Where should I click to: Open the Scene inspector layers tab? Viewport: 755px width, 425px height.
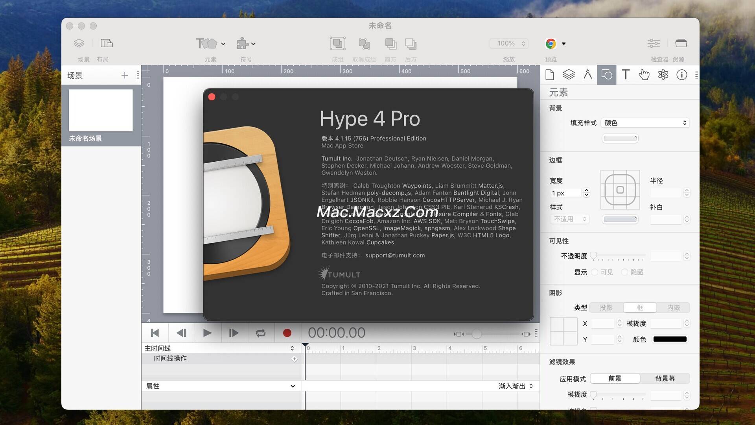(569, 74)
